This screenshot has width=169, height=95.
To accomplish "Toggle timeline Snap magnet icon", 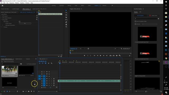I will [43, 63].
